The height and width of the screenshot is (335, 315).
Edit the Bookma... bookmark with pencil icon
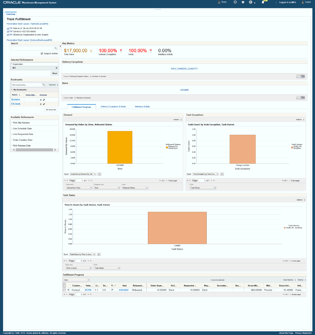(x=44, y=100)
